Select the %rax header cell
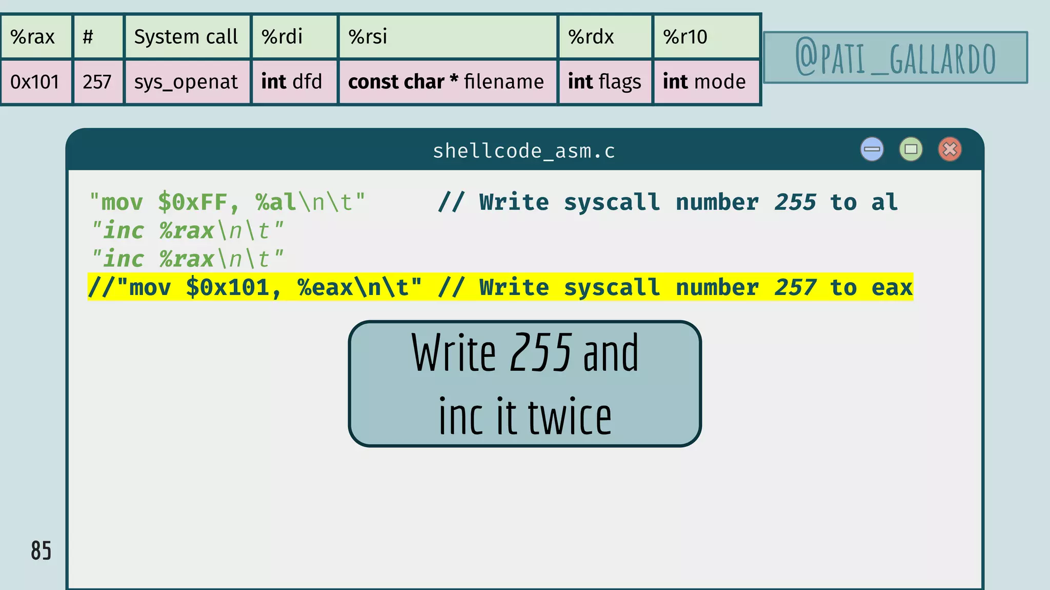Viewport: 1050px width, 590px height. pyautogui.click(x=36, y=37)
